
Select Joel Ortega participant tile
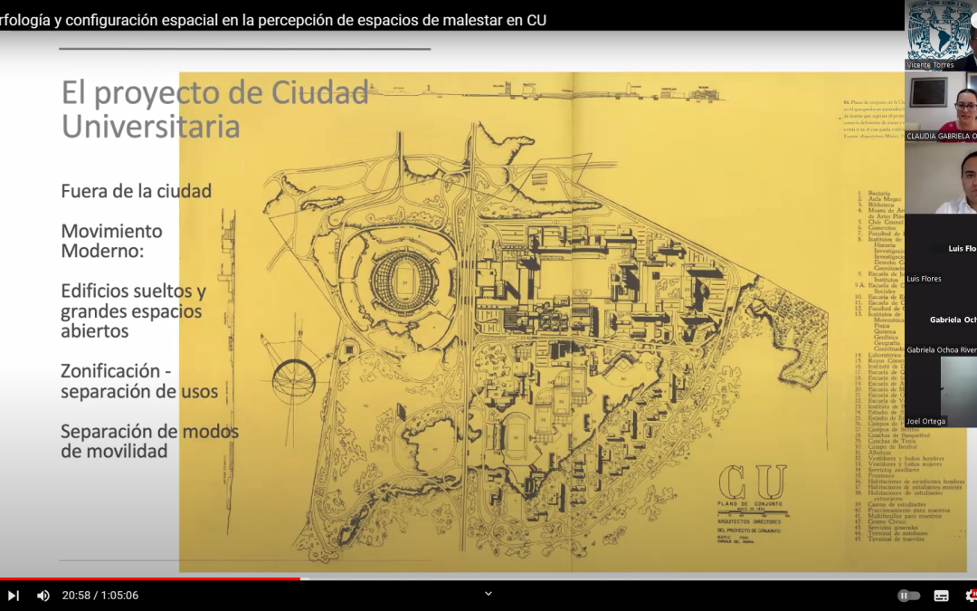pyautogui.click(x=941, y=392)
